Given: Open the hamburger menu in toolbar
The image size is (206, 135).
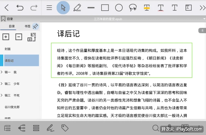Looking at the screenshot, I should 49,8.
